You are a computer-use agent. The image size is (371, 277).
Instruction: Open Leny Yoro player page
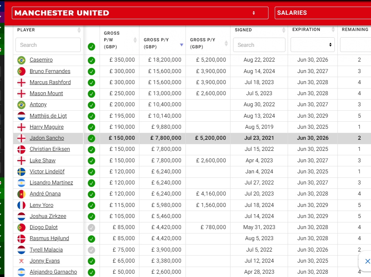tap(41, 205)
